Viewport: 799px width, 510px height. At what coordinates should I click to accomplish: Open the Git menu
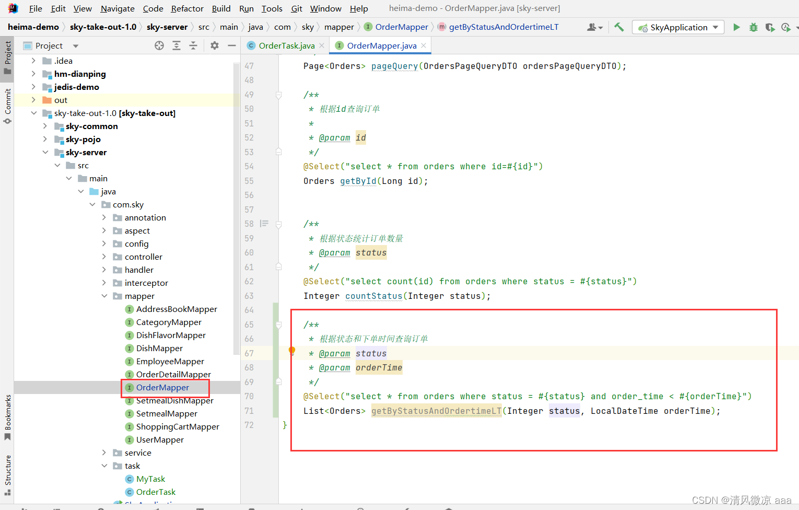(297, 8)
